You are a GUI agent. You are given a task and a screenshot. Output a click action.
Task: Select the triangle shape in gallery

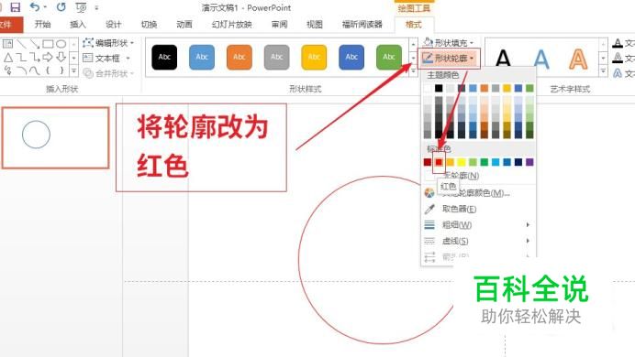click(x=7, y=57)
